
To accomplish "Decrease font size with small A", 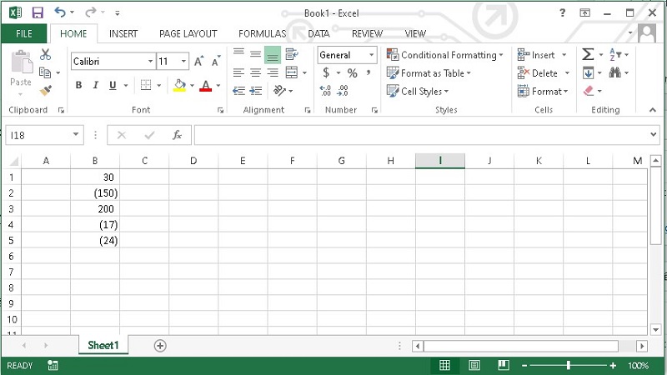I will [x=216, y=61].
